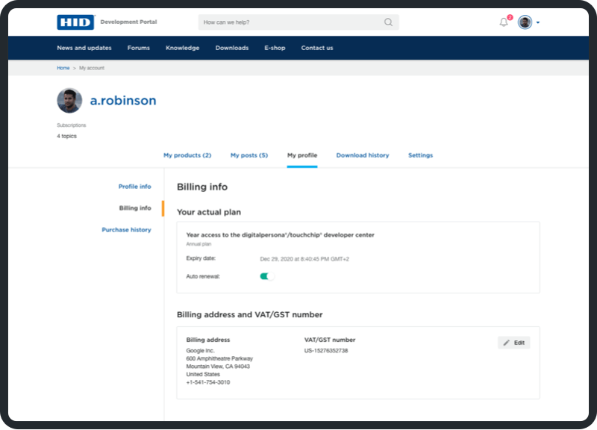Expand the account dropdown arrow
This screenshot has width=597, height=430.
[538, 22]
